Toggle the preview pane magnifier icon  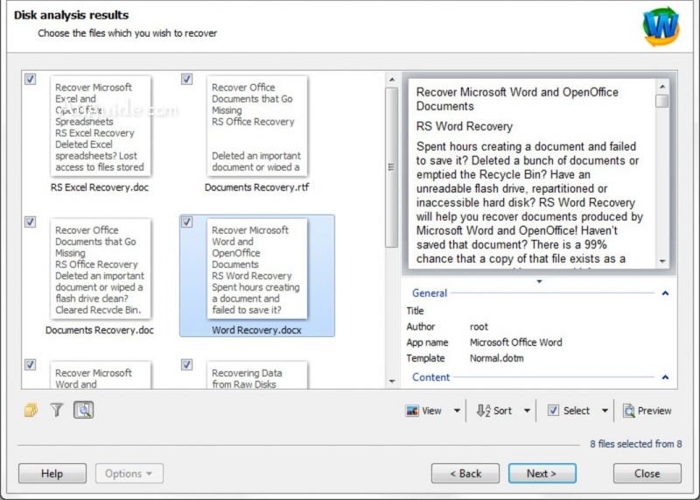click(83, 410)
